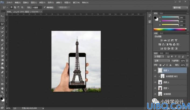Select the Spot Healing Brush tool
Viewport: 190px width, 110px height.
(x=2, y=40)
